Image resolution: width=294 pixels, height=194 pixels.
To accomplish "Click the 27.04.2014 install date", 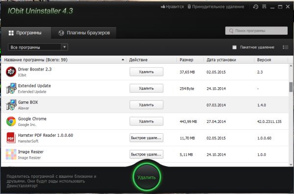I will pyautogui.click(x=216, y=121).
